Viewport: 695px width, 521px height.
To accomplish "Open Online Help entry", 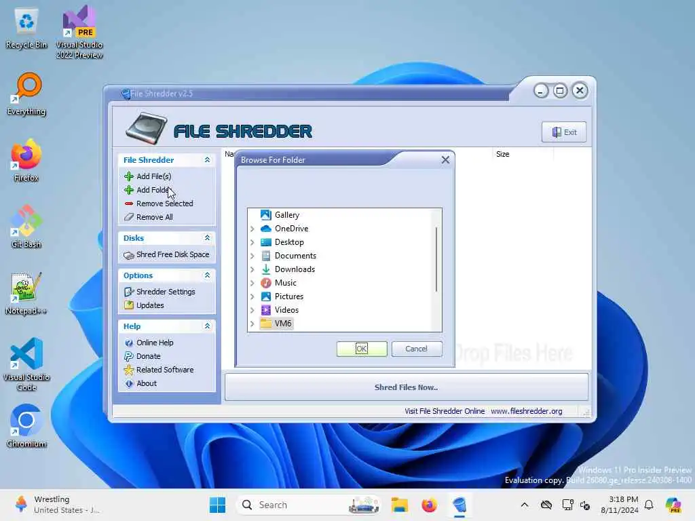I will point(155,343).
